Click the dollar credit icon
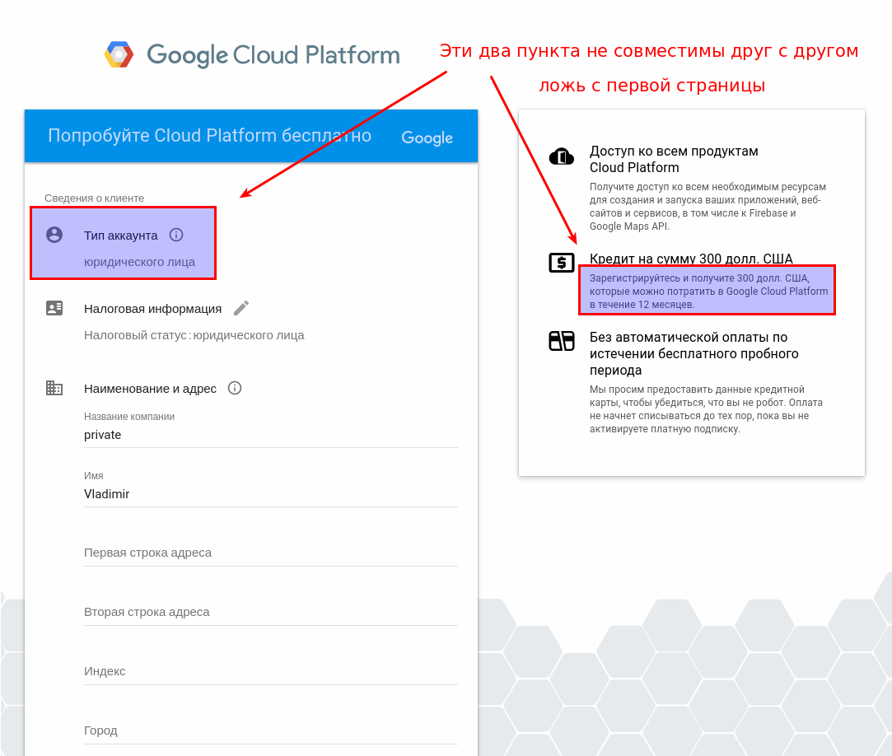892x756 pixels. pyautogui.click(x=562, y=263)
